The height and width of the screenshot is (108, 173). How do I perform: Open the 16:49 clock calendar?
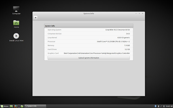click(x=168, y=106)
